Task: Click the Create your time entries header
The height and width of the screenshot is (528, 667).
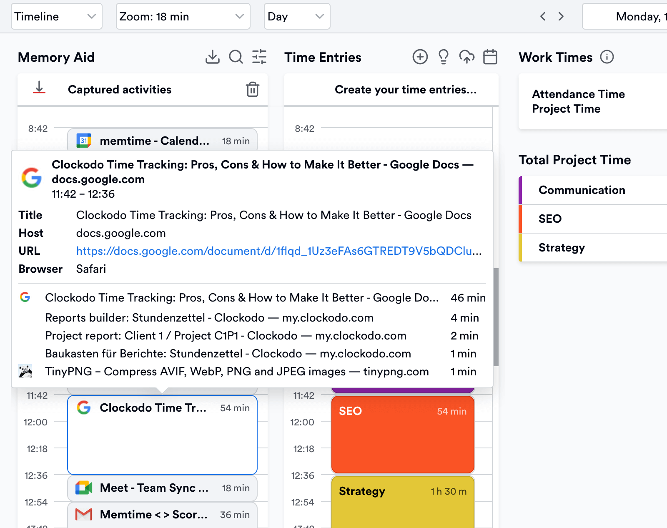Action: (x=406, y=90)
